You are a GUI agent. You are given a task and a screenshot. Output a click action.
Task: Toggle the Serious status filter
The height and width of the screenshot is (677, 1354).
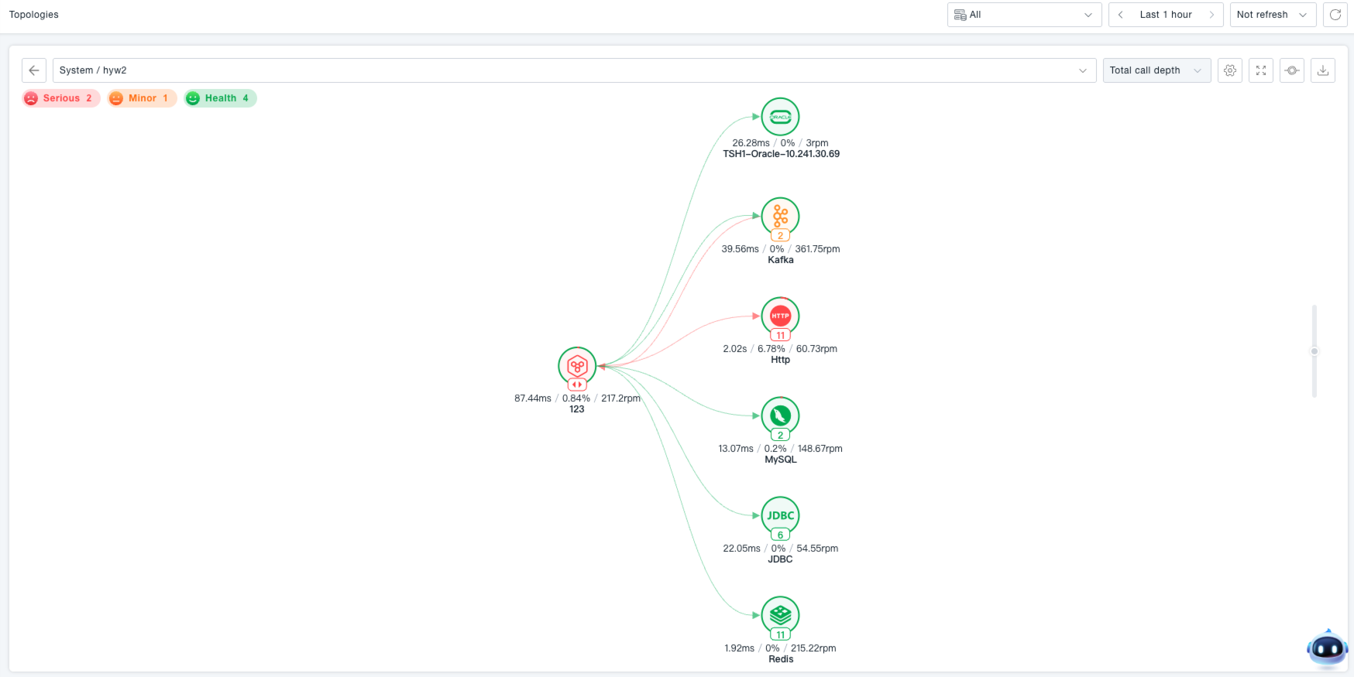61,98
